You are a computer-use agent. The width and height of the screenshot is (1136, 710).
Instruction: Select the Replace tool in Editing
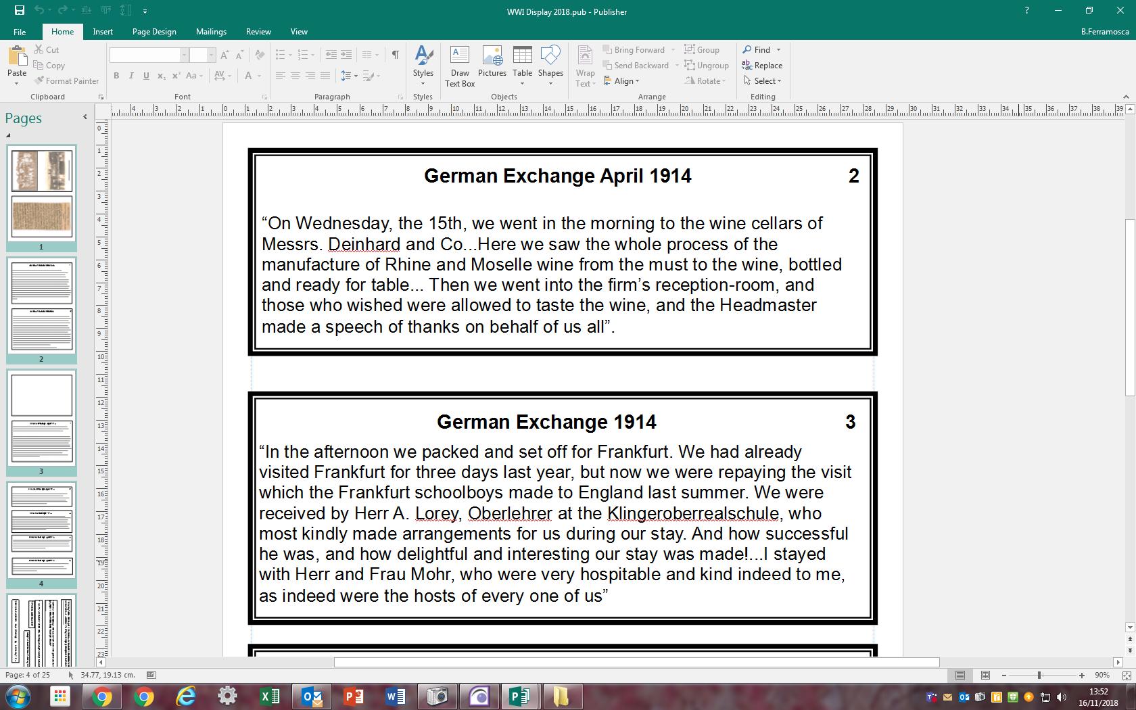(x=762, y=66)
